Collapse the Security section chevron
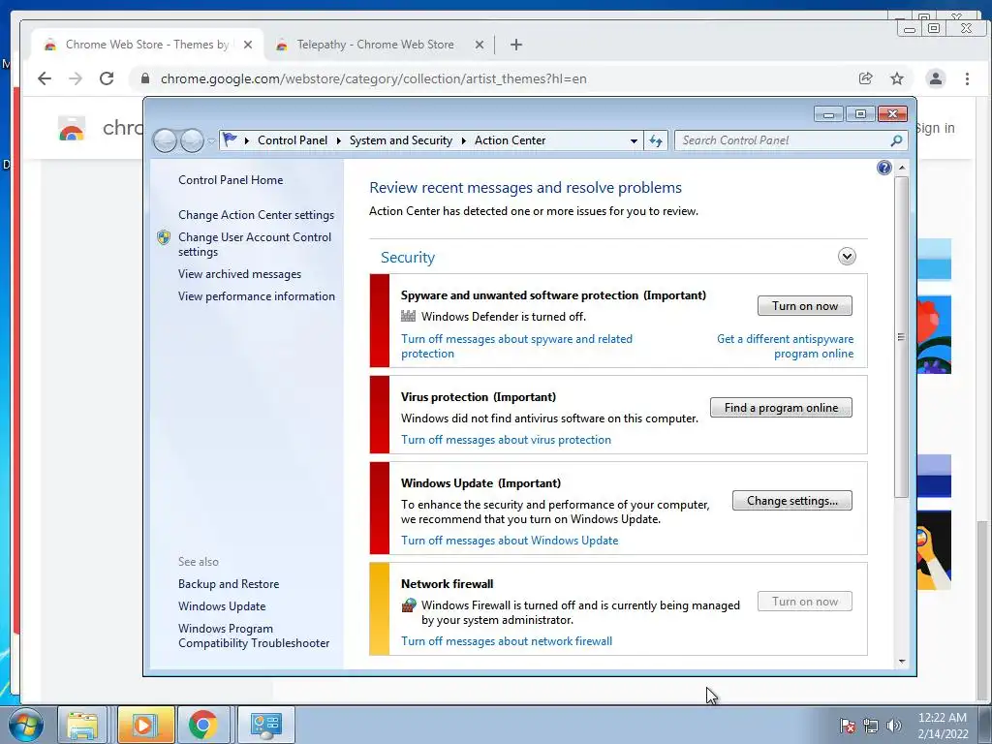The height and width of the screenshot is (744, 992). pos(847,256)
